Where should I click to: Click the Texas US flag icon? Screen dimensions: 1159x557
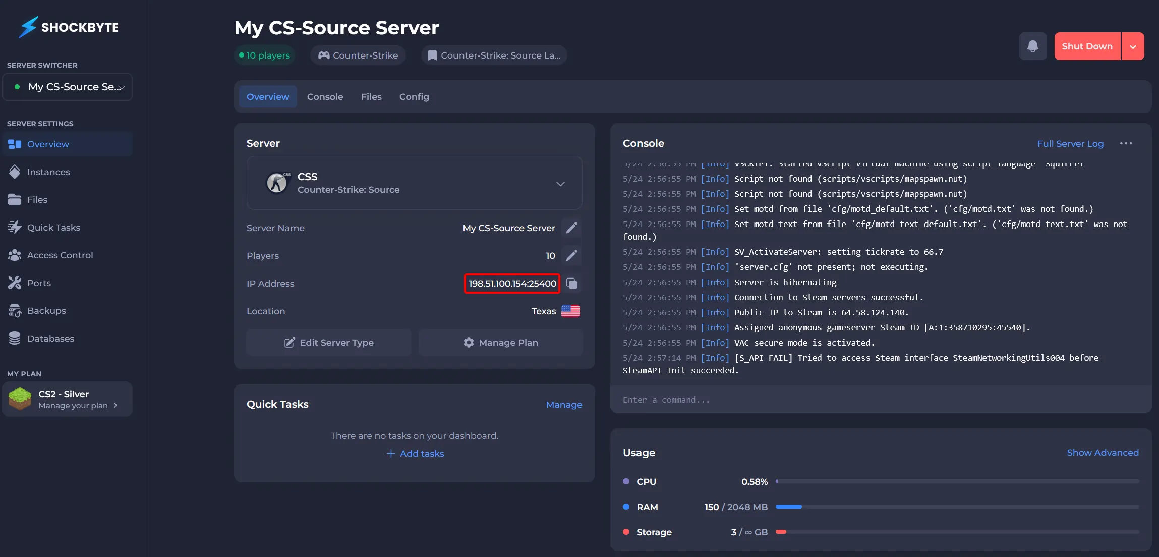tap(570, 311)
